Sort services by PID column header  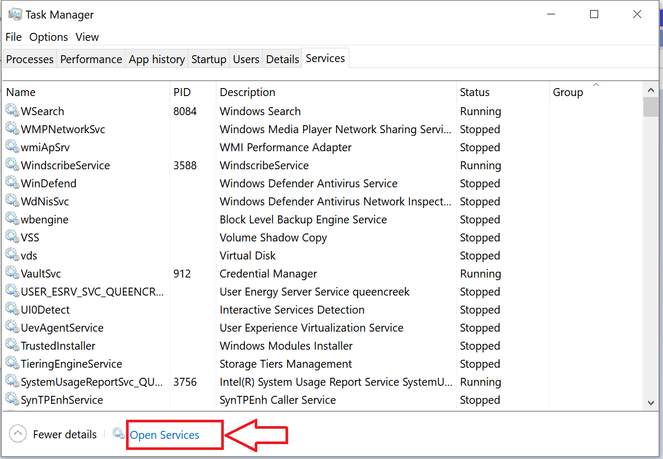(x=193, y=92)
